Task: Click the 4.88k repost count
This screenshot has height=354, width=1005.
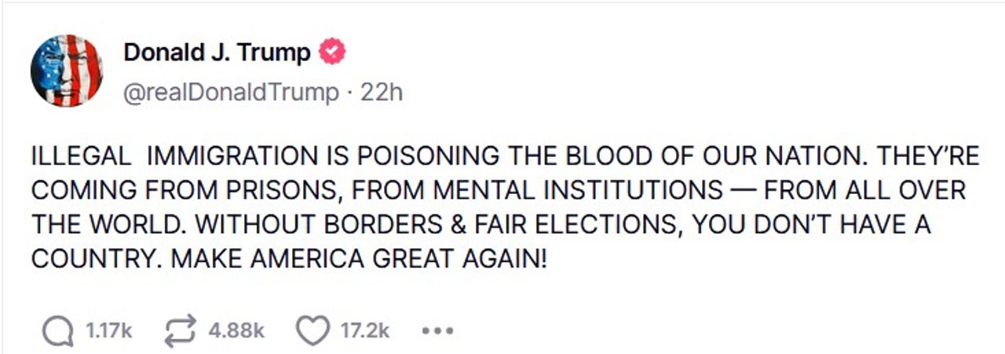Action: pyautogui.click(x=236, y=331)
